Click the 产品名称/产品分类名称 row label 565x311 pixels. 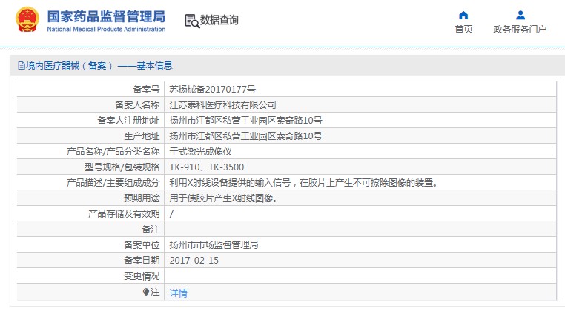(x=113, y=152)
